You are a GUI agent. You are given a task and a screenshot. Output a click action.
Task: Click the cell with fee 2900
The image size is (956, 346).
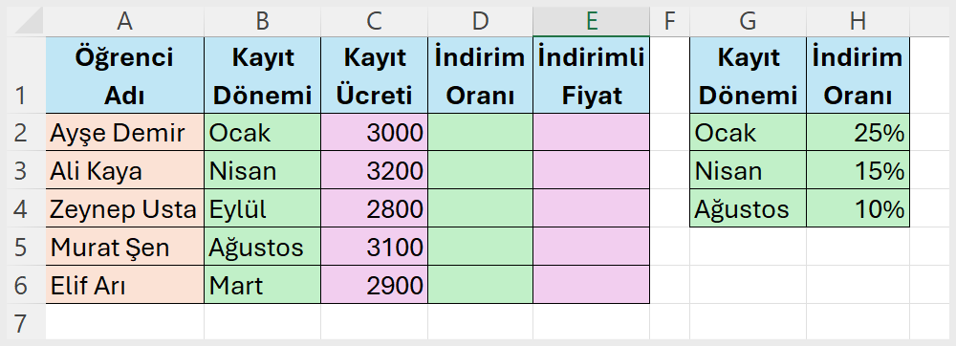(374, 285)
